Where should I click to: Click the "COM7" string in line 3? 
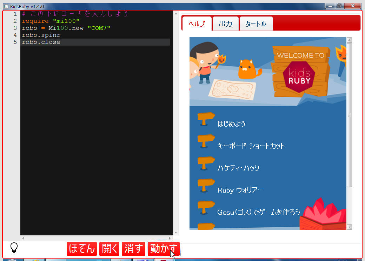99,28
